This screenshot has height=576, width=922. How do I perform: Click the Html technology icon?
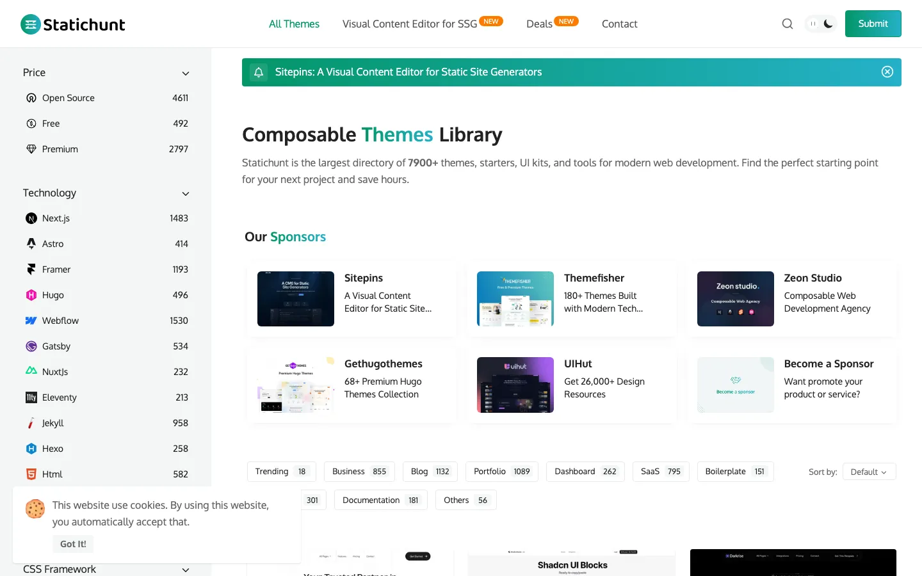pyautogui.click(x=31, y=474)
